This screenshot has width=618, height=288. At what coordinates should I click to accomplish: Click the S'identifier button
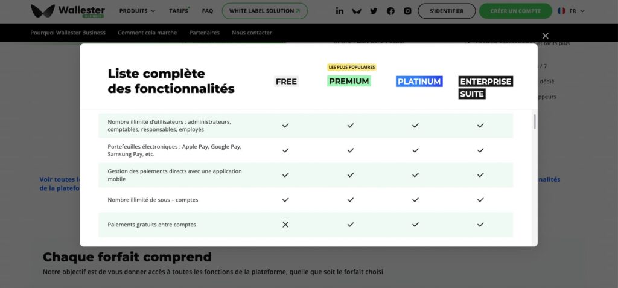tap(447, 11)
